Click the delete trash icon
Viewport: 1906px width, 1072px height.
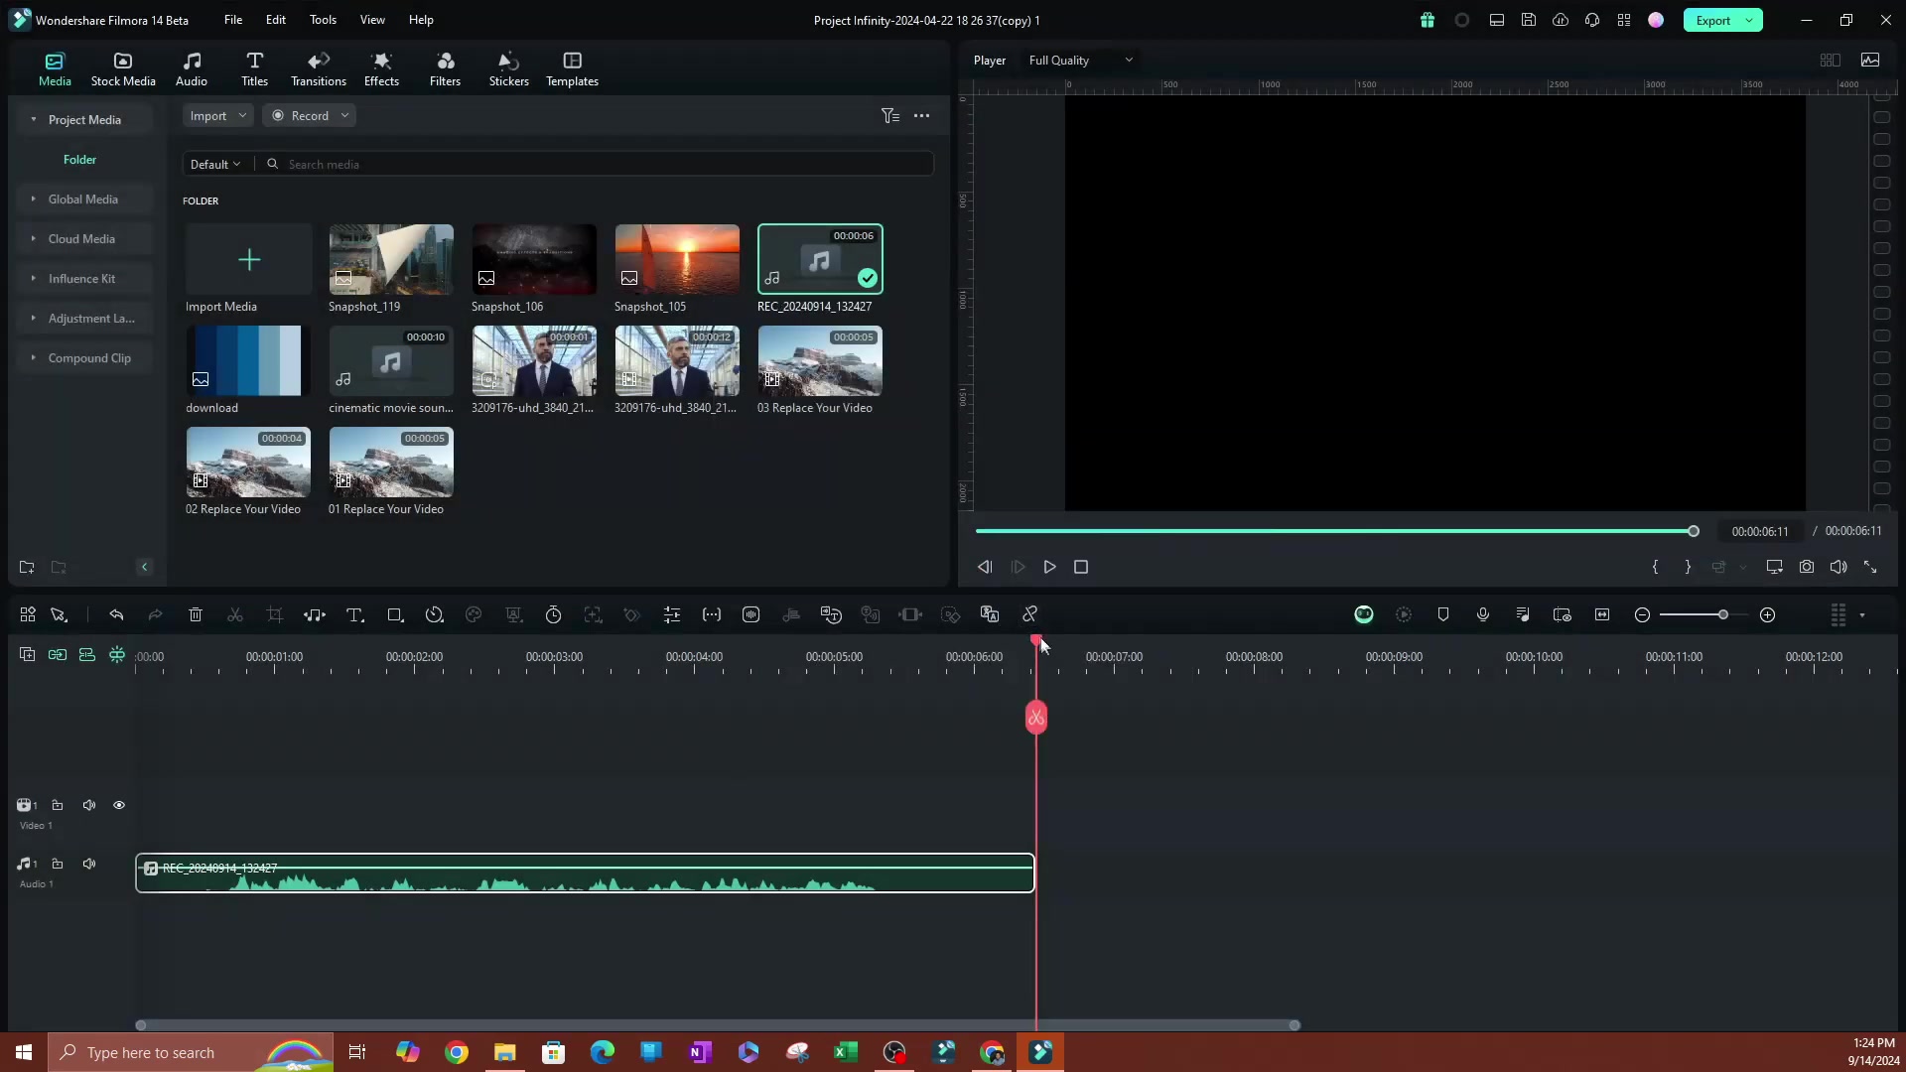tap(196, 615)
